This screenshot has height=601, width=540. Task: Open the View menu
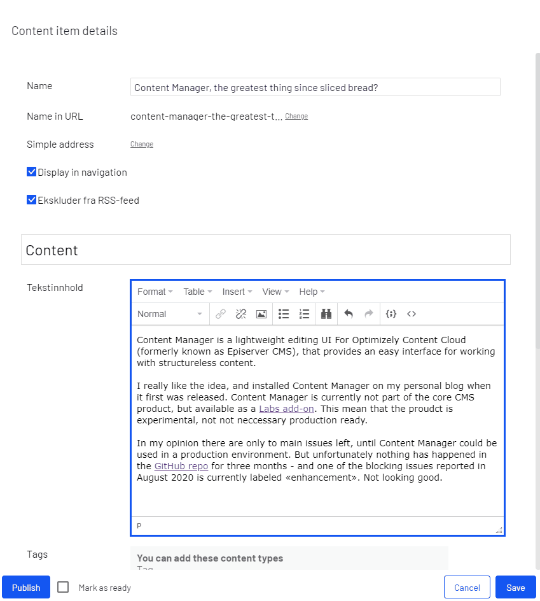(x=275, y=292)
